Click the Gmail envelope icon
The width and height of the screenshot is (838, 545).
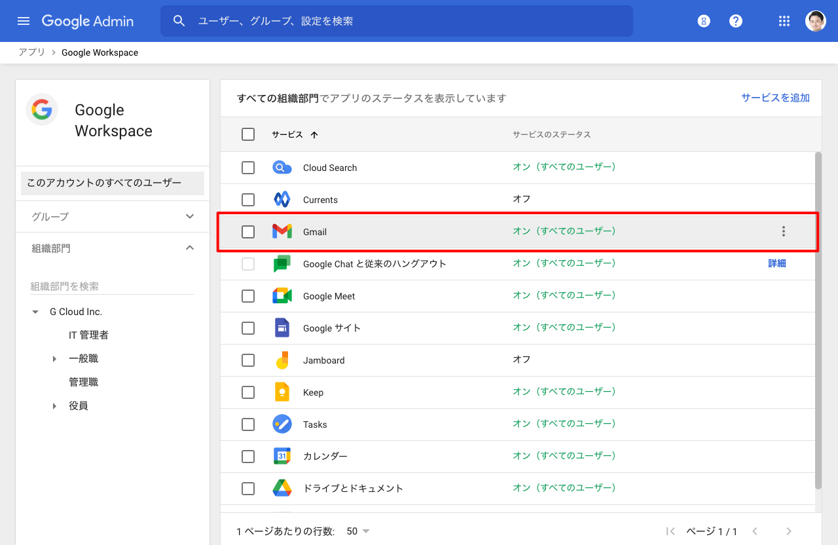coord(282,231)
